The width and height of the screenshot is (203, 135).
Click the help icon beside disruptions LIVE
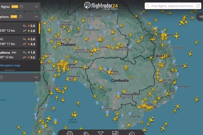[x=20, y=16]
